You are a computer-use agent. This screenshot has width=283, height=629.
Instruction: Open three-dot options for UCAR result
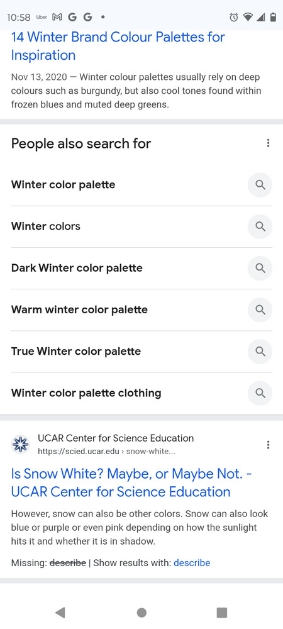point(268,445)
